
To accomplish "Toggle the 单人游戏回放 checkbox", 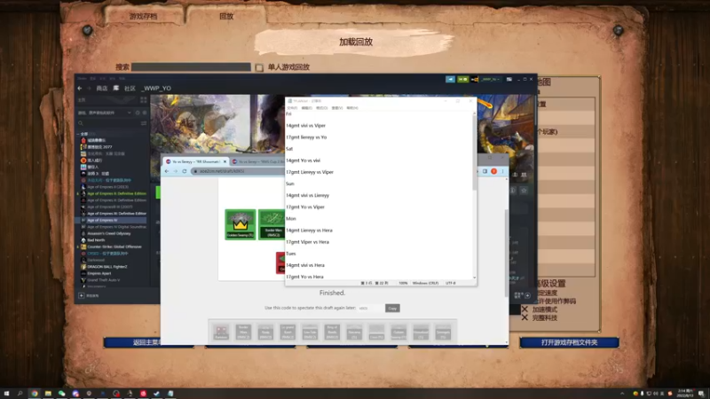I will pyautogui.click(x=259, y=67).
